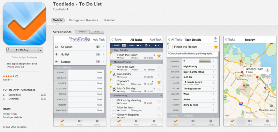Check the Go to the Gym checkbox

(x=114, y=68)
